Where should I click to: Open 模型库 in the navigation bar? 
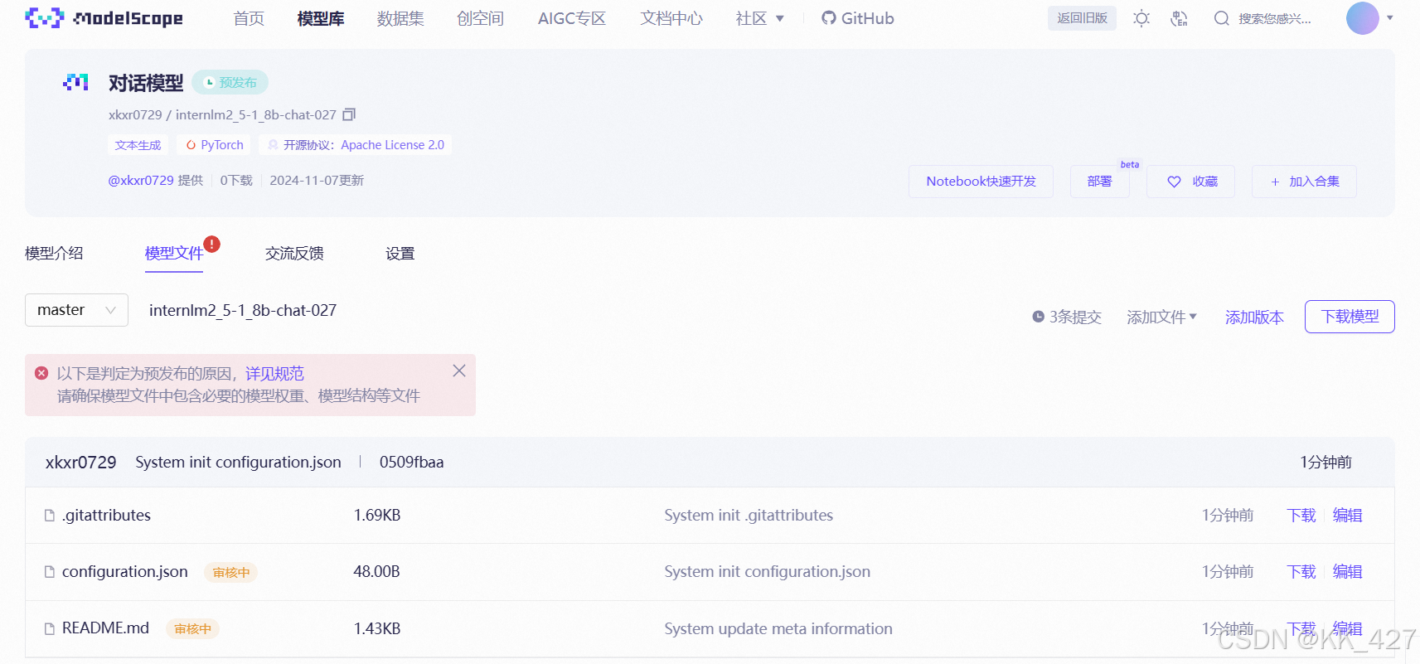click(x=321, y=18)
